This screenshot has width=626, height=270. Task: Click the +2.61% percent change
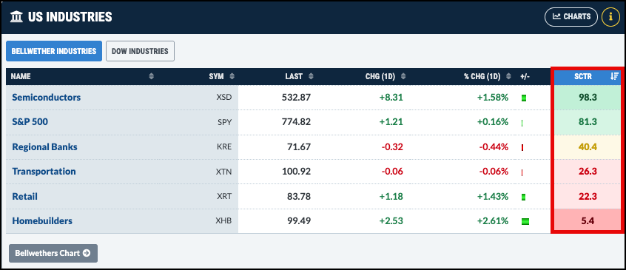tap(492, 221)
